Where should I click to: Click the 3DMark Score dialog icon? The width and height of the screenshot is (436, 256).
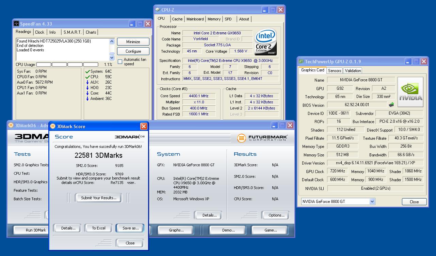(x=53, y=126)
